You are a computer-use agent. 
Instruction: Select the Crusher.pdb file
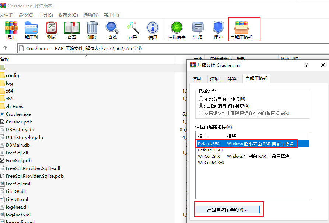[19, 122]
